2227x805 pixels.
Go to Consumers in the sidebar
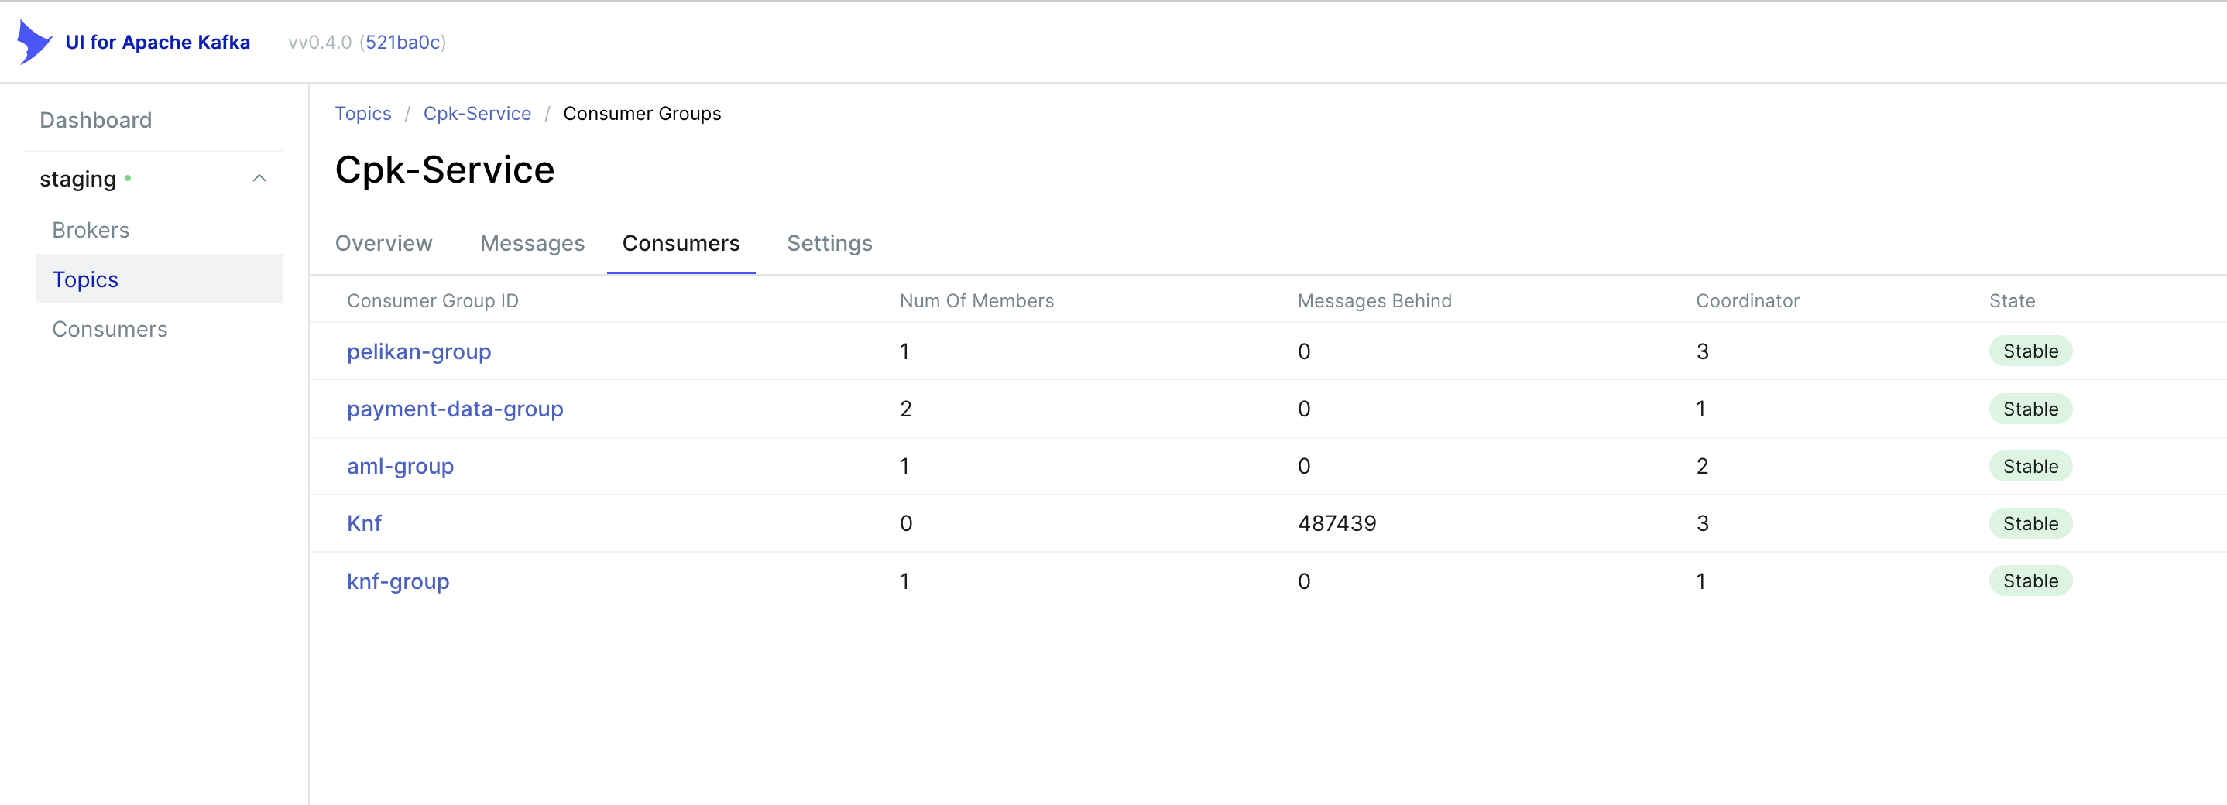[109, 329]
